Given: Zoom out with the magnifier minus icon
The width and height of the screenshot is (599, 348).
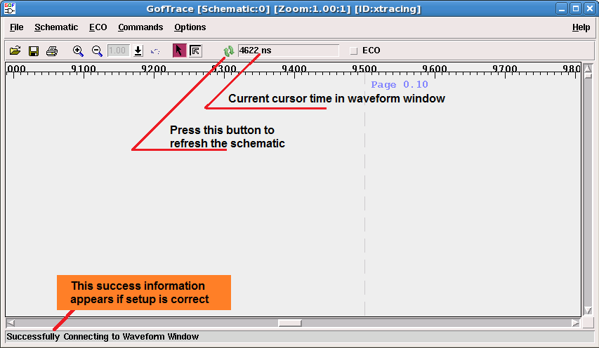Looking at the screenshot, I should [x=97, y=51].
